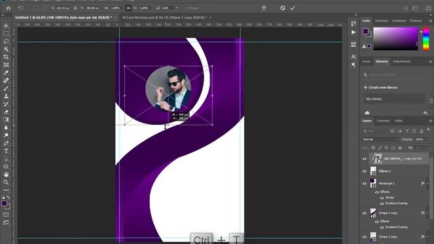This screenshot has width=434, height=244.
Task: Switch to the Paths tab
Action: tap(399, 121)
